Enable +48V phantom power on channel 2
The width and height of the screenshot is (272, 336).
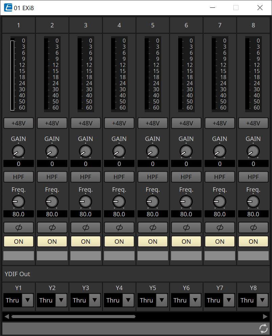pyautogui.click(x=52, y=123)
